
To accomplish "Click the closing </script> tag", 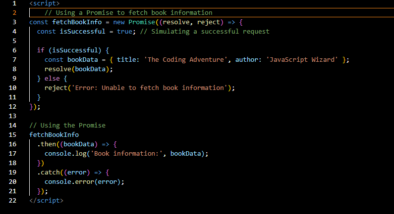I will 46,201.
